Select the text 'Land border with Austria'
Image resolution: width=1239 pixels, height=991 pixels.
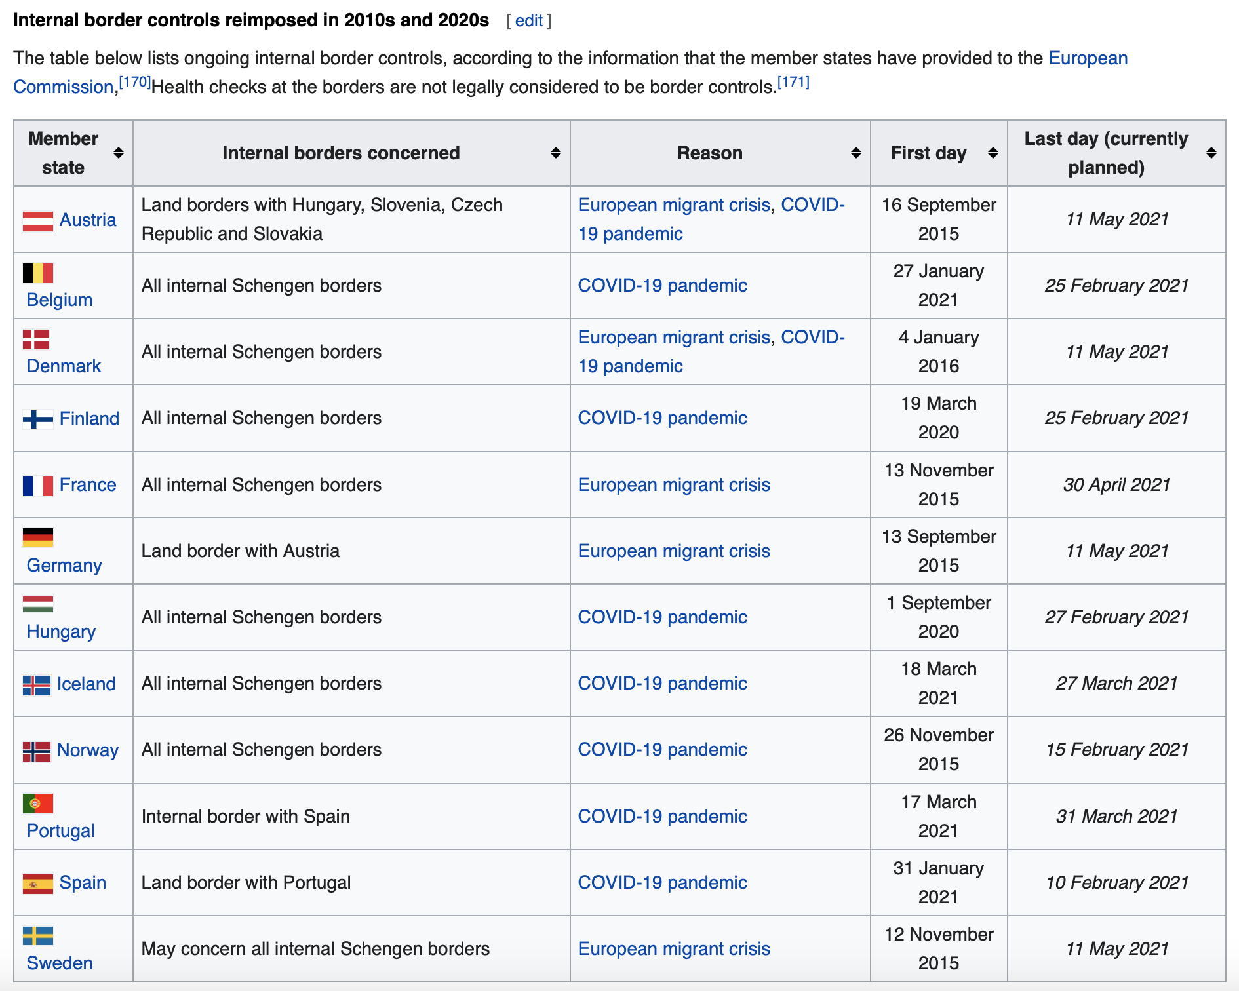pyautogui.click(x=241, y=551)
